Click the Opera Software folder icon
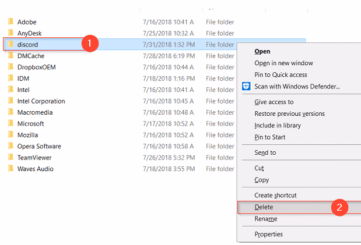The width and height of the screenshot is (361, 245). point(10,145)
